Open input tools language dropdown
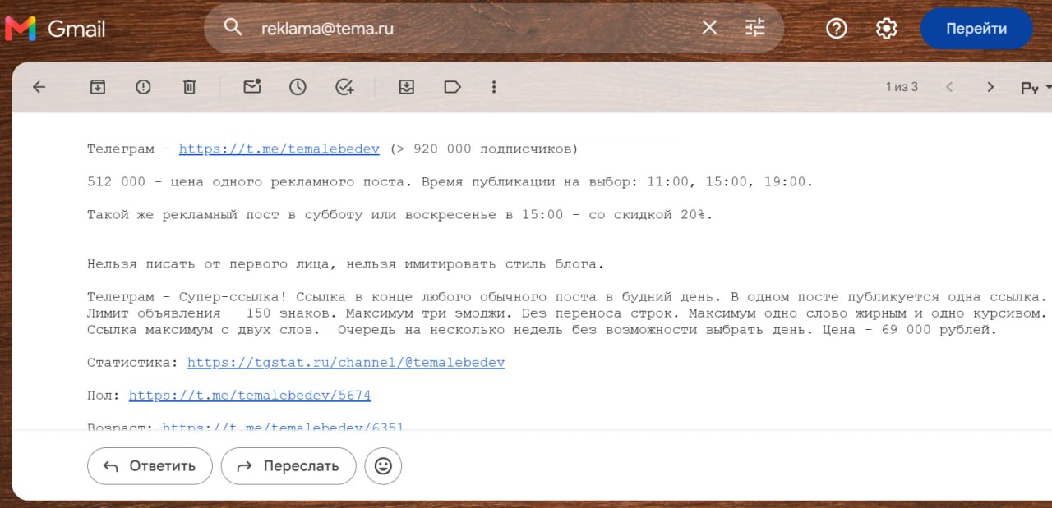 coord(1036,88)
